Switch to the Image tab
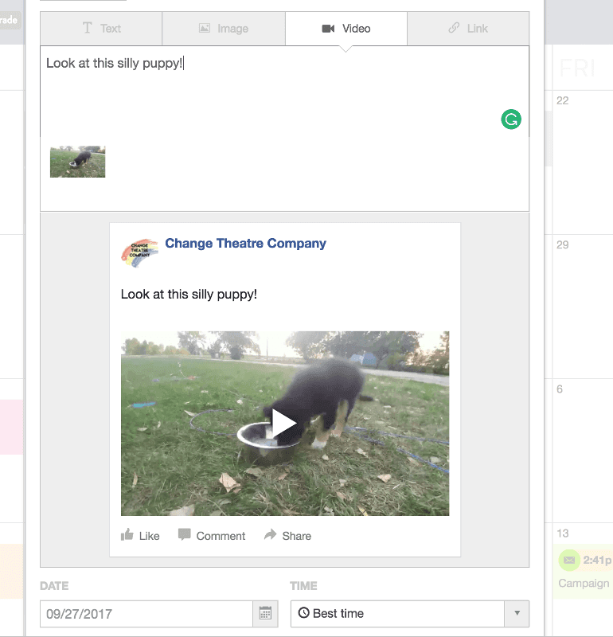 pos(224,29)
